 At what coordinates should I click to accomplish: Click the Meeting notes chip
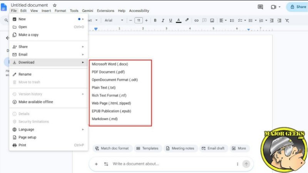(180, 148)
